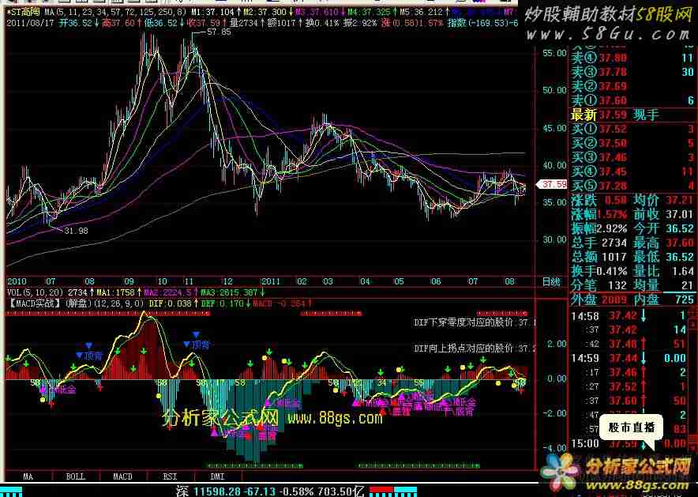Click the 55.00 price axis label
This screenshot has width=698, height=497.
pos(554,54)
